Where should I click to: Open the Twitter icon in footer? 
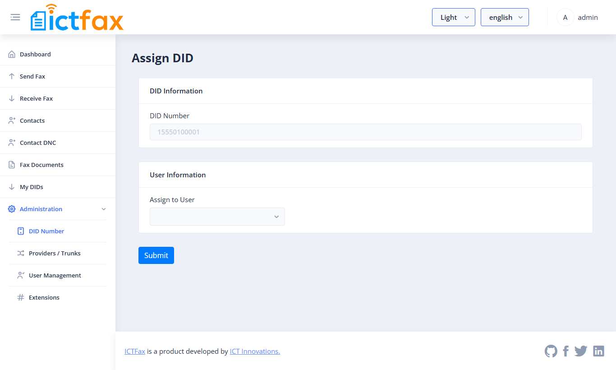pyautogui.click(x=581, y=351)
